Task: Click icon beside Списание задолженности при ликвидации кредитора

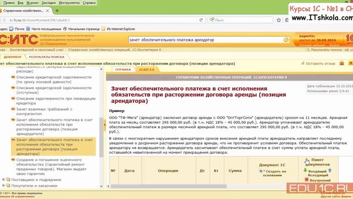Action: click(x=13, y=98)
